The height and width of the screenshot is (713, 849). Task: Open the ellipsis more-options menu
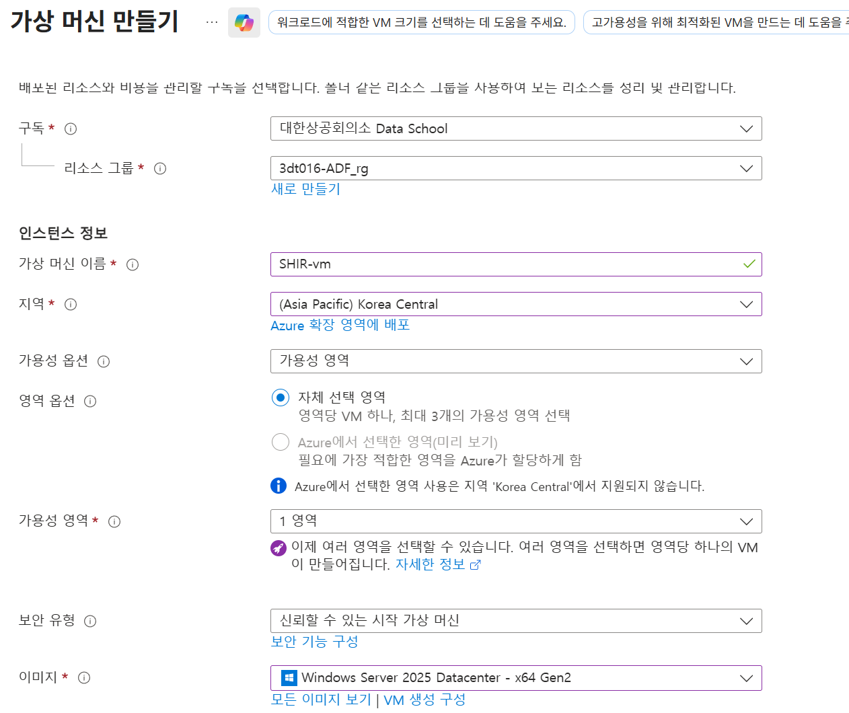click(212, 22)
